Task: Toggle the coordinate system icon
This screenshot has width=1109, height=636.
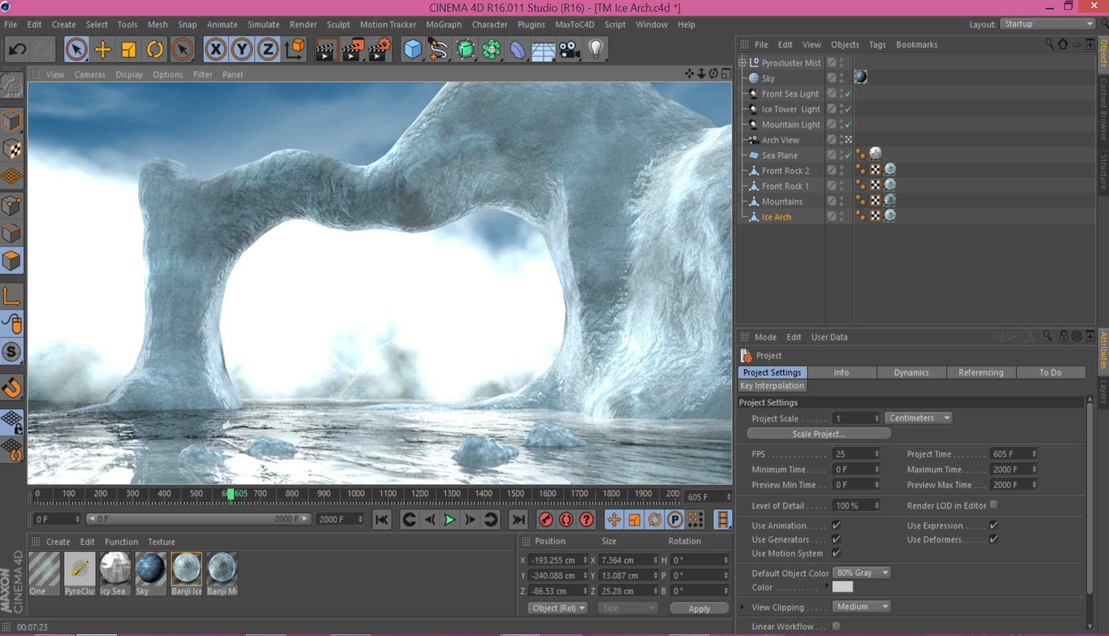Action: pos(295,49)
